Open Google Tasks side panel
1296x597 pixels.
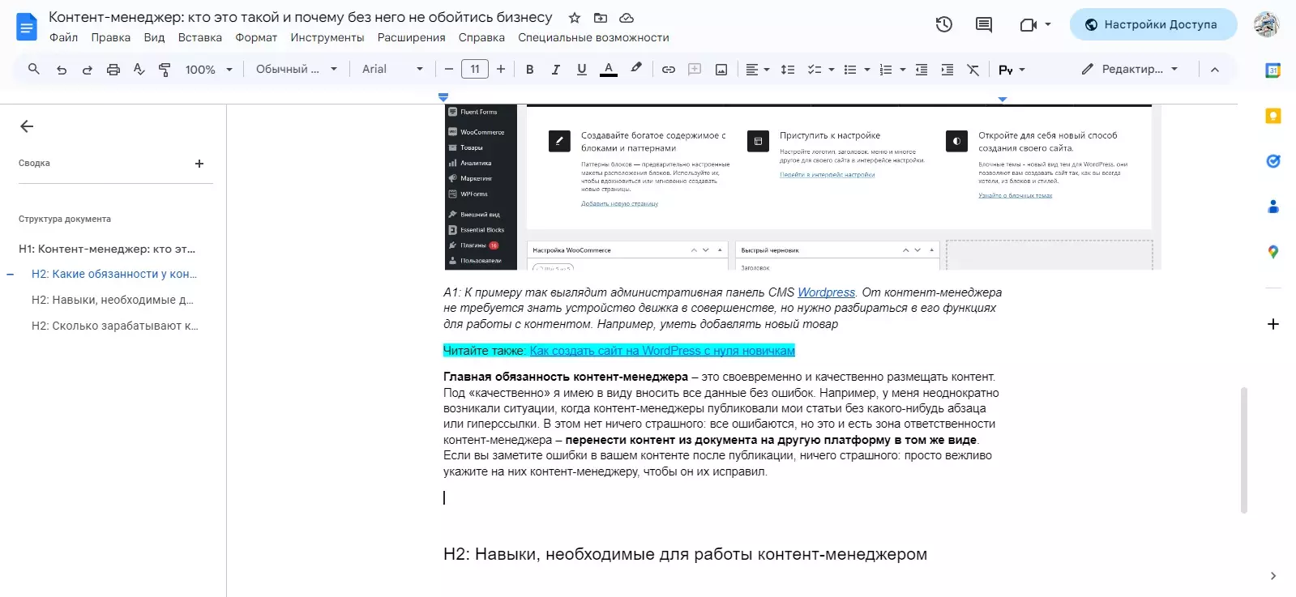[1273, 161]
